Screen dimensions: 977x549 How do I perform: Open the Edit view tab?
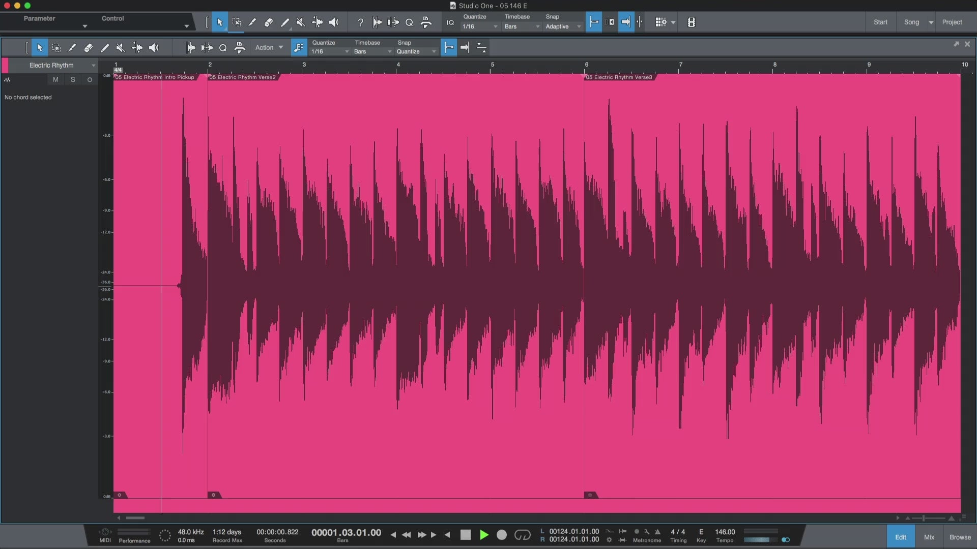click(x=900, y=537)
